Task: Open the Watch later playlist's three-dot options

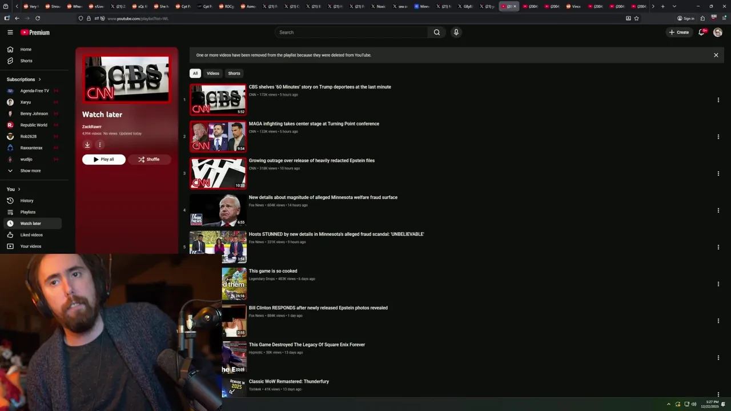Action: pos(99,145)
